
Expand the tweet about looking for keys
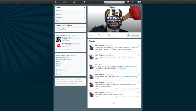tap(97, 51)
